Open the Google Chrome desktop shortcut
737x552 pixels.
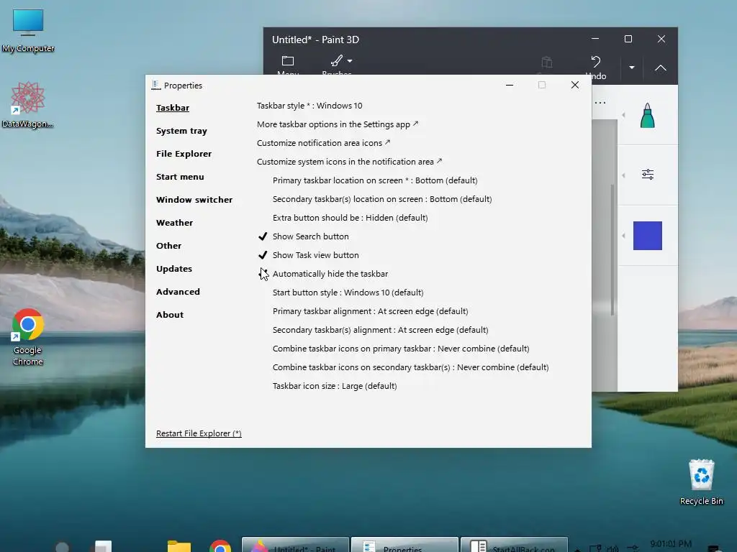pos(28,336)
